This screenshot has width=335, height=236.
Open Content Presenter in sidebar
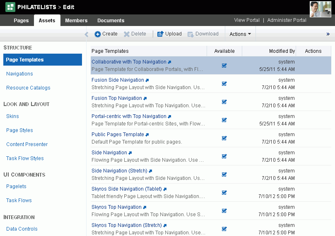[x=27, y=144]
